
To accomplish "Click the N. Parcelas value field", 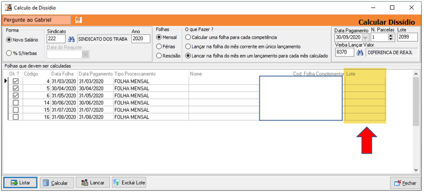I will (379, 37).
